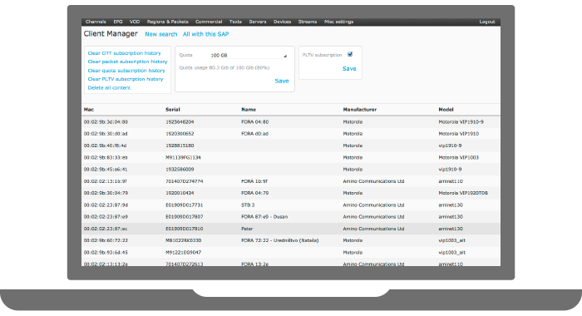
Task: Go to the VOD menu item
Action: pyautogui.click(x=135, y=22)
